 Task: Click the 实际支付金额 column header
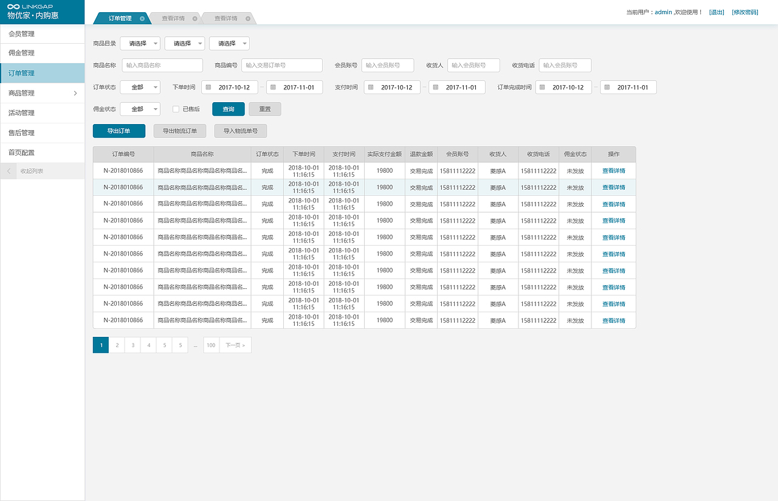pyautogui.click(x=385, y=154)
